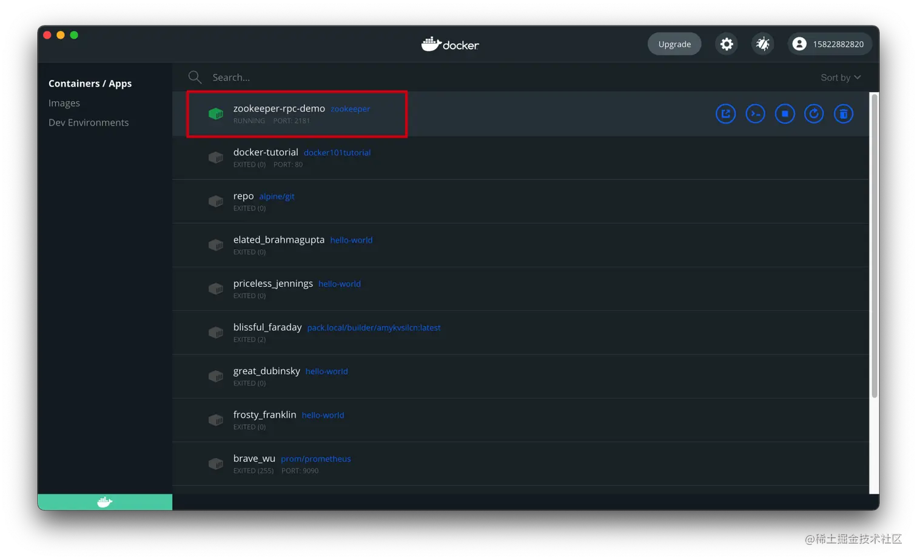Open the alpine/git image link
Viewport: 917px width, 560px height.
click(277, 196)
